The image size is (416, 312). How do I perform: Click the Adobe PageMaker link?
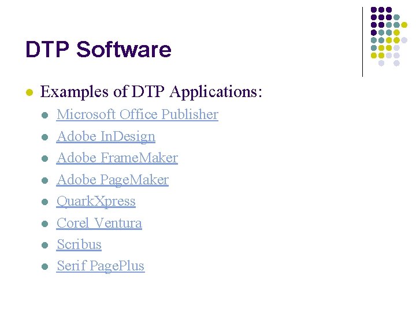tap(113, 180)
